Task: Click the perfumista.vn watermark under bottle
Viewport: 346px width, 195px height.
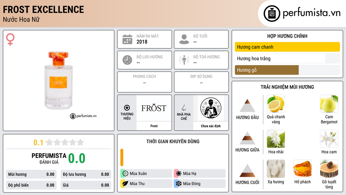Action: 83,116
